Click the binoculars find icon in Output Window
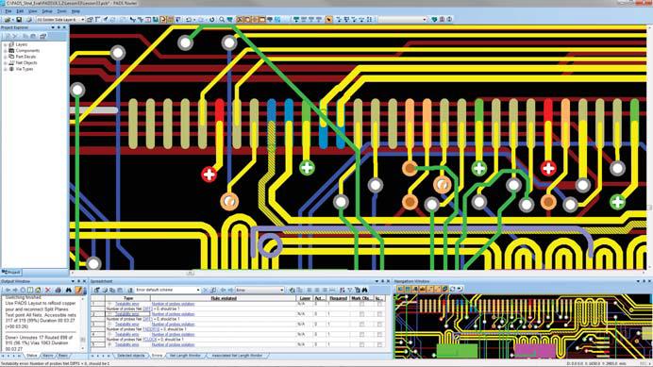Screen dimensions: 653x367 pos(68,290)
